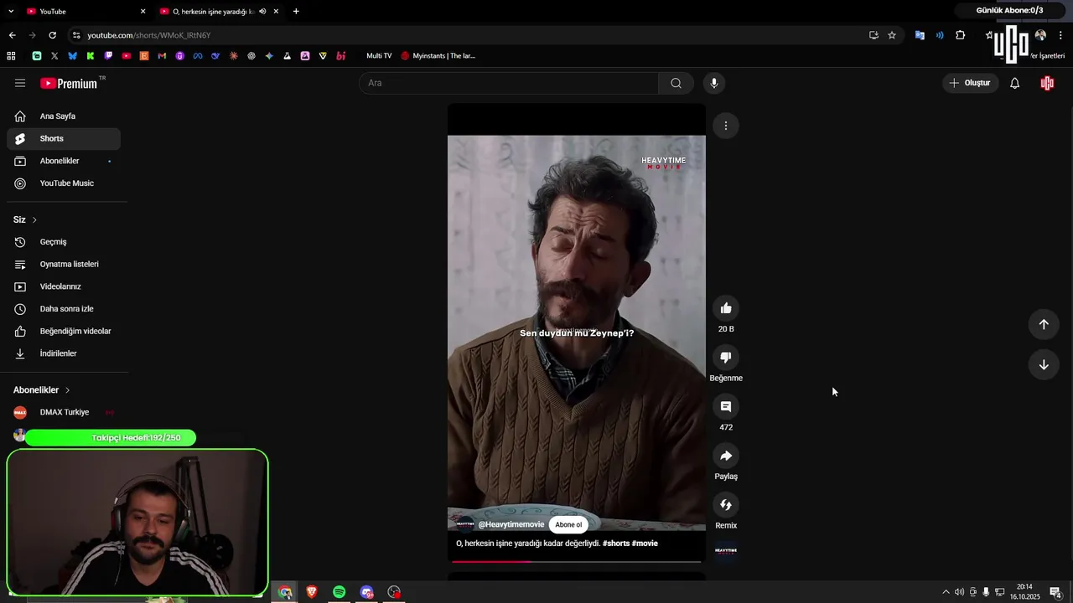
Task: Open site info icon in address bar
Action: 76,35
